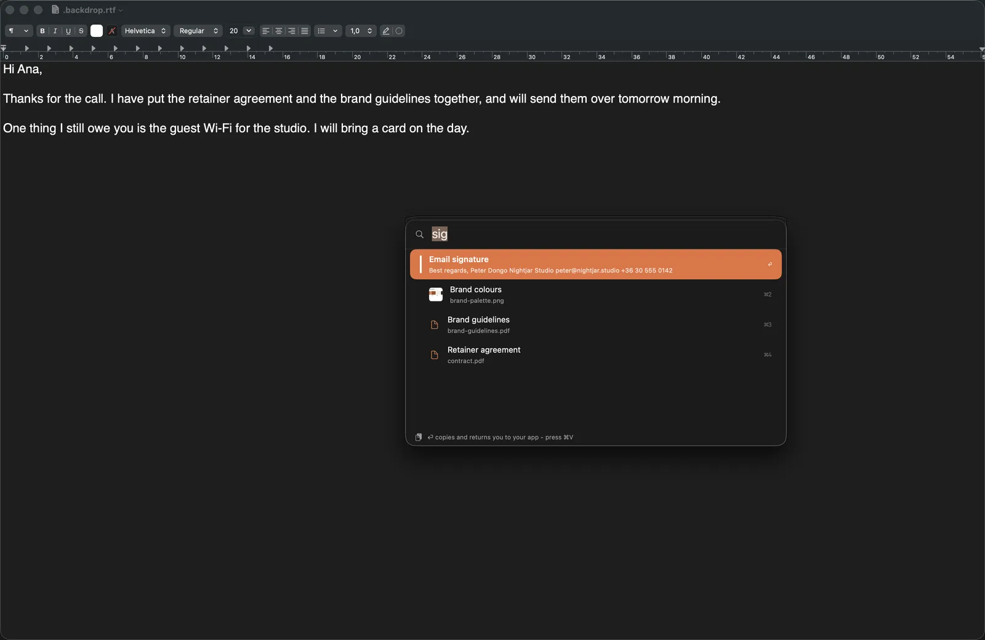
Task: Toggle bold formatting
Action: tap(42, 31)
